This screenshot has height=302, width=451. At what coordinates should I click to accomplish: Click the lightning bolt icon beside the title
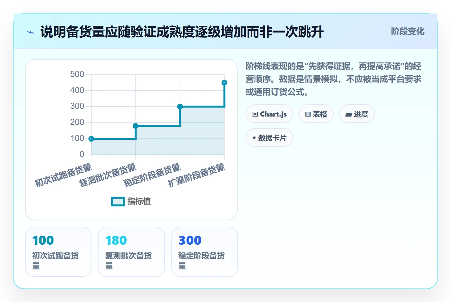point(31,32)
